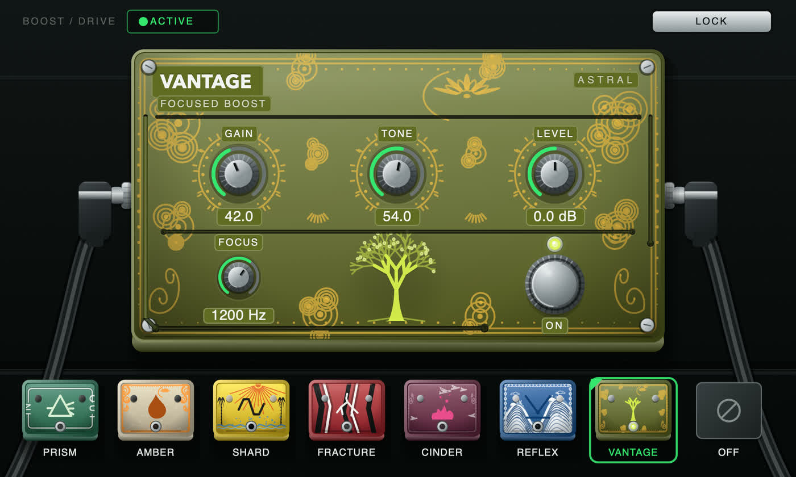Choose the blue Reflex pedal icon
The height and width of the screenshot is (477, 796).
538,409
